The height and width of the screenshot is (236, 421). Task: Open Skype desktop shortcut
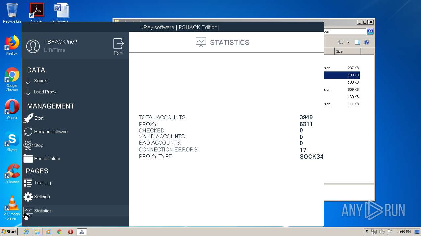coord(12,142)
